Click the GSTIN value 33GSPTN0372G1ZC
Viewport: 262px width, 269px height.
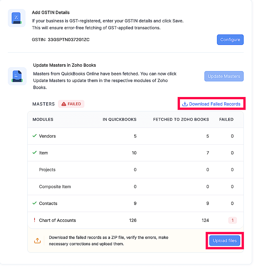coord(69,40)
